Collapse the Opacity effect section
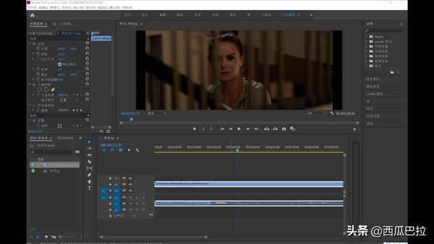Image resolution: width=434 pixels, height=244 pixels. point(30,85)
